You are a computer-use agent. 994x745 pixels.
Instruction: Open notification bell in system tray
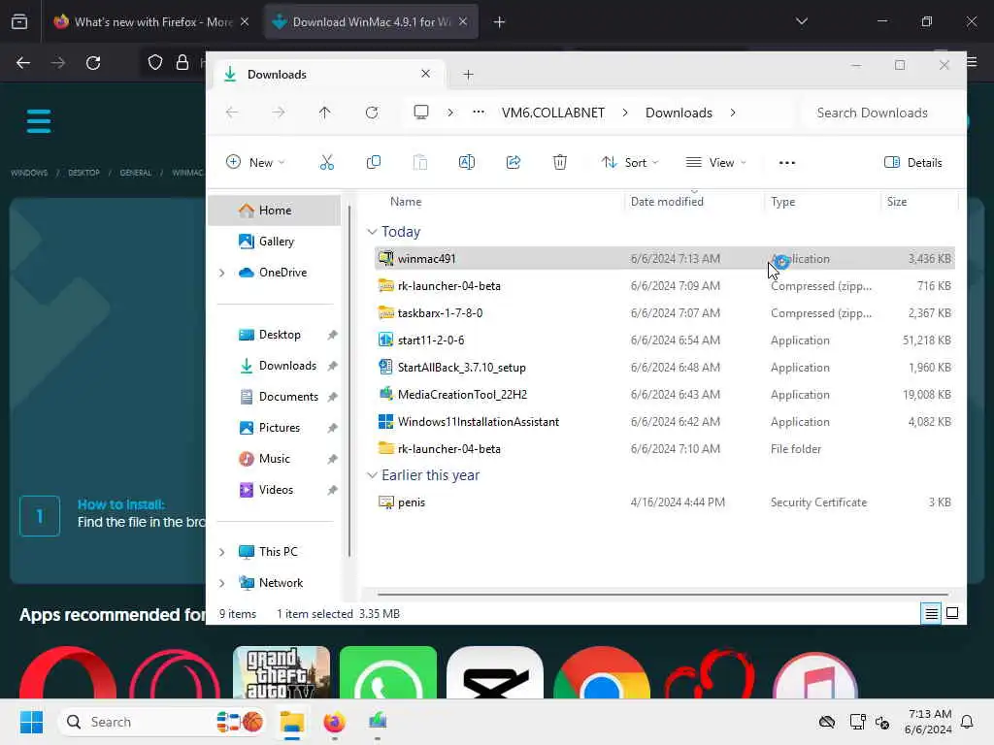click(x=967, y=722)
